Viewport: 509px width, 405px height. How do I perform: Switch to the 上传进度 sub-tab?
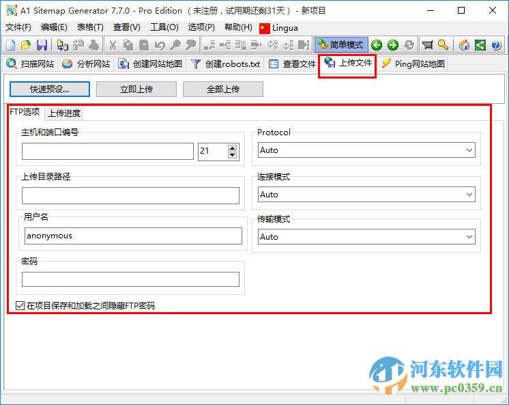(x=64, y=113)
